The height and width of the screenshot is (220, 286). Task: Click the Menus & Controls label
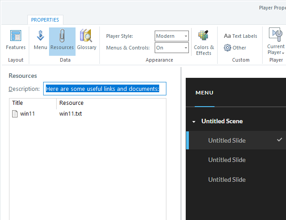[x=128, y=48]
